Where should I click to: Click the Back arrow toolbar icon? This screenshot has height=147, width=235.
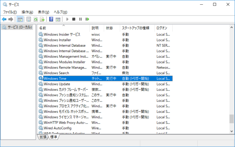4,19
